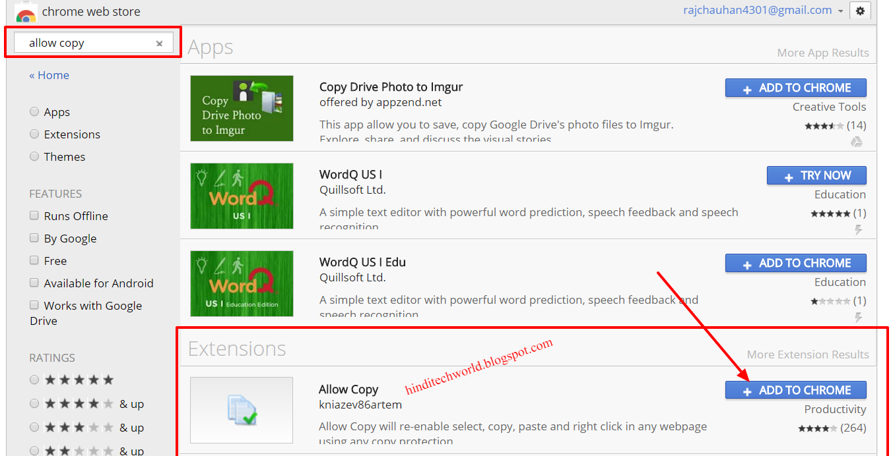Select the Extensions radio filter
Screen dimensions: 893x456
pos(34,134)
